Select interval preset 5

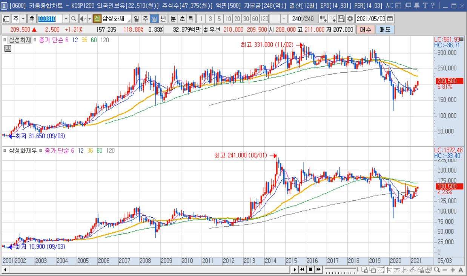219,19
